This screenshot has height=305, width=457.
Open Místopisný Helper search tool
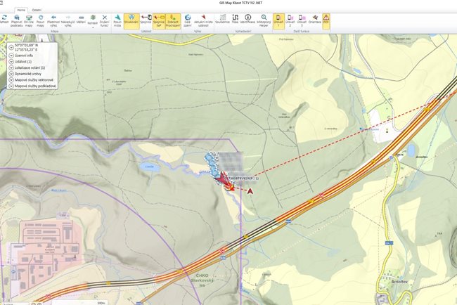point(264,19)
